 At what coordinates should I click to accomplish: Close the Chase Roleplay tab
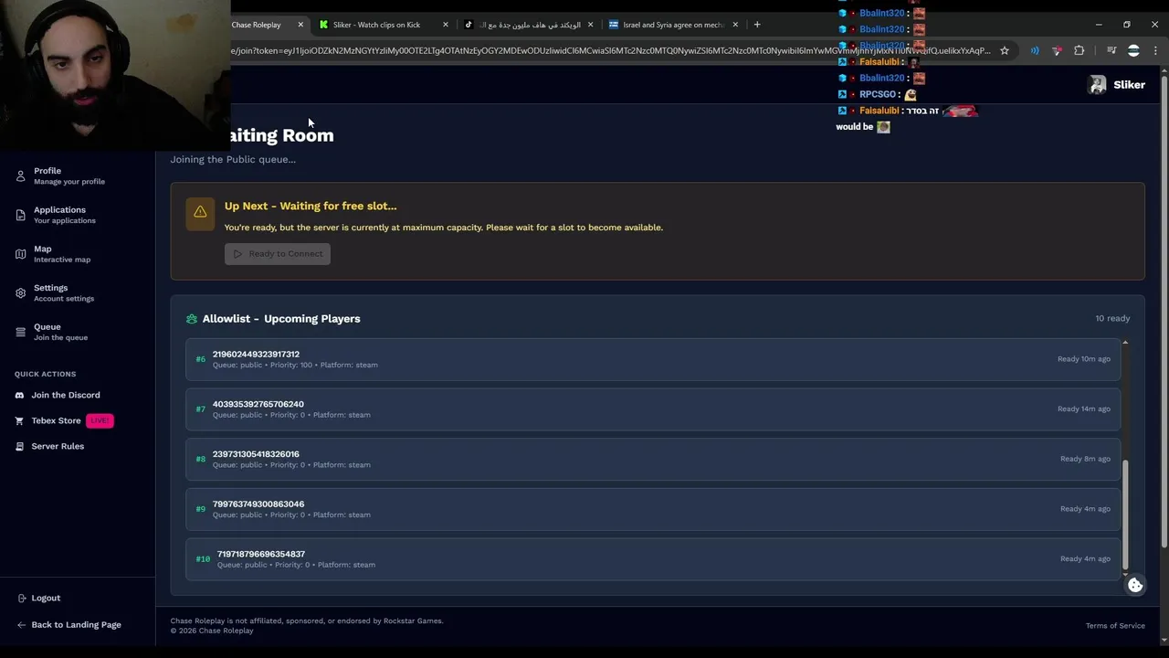(x=300, y=25)
